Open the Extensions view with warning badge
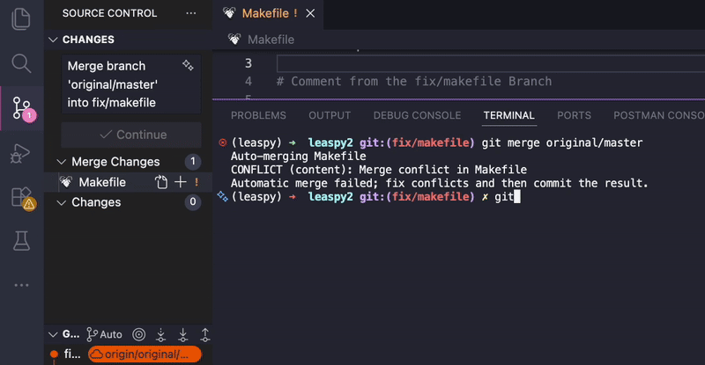The width and height of the screenshot is (705, 365). pyautogui.click(x=21, y=198)
